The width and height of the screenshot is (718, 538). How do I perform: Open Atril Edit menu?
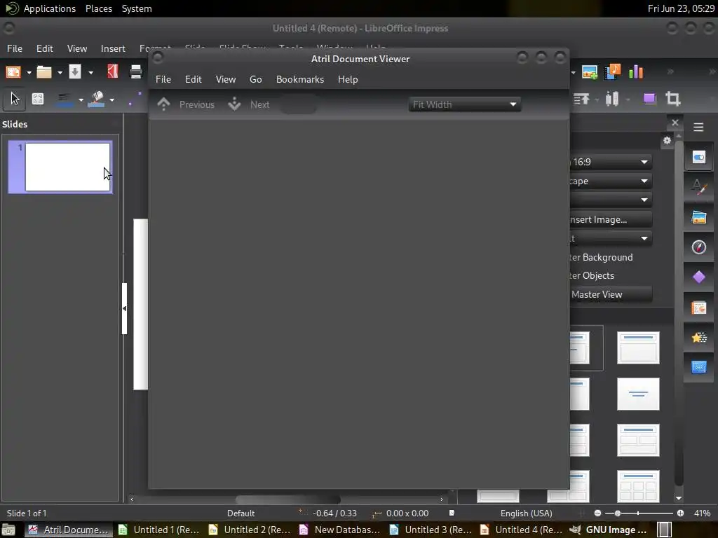[x=194, y=79]
